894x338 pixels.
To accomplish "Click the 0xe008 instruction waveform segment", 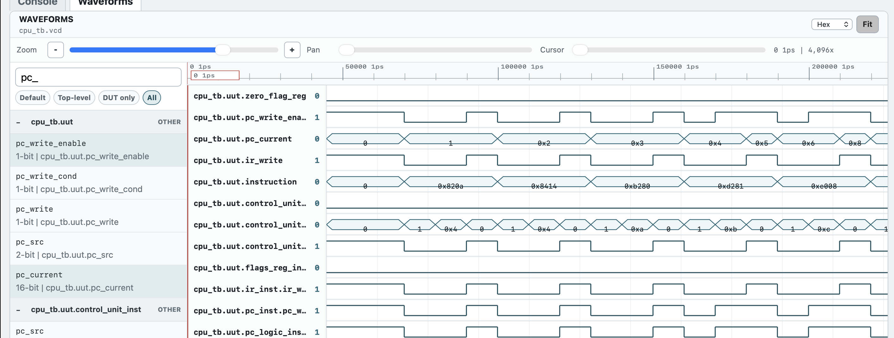I will coord(824,182).
